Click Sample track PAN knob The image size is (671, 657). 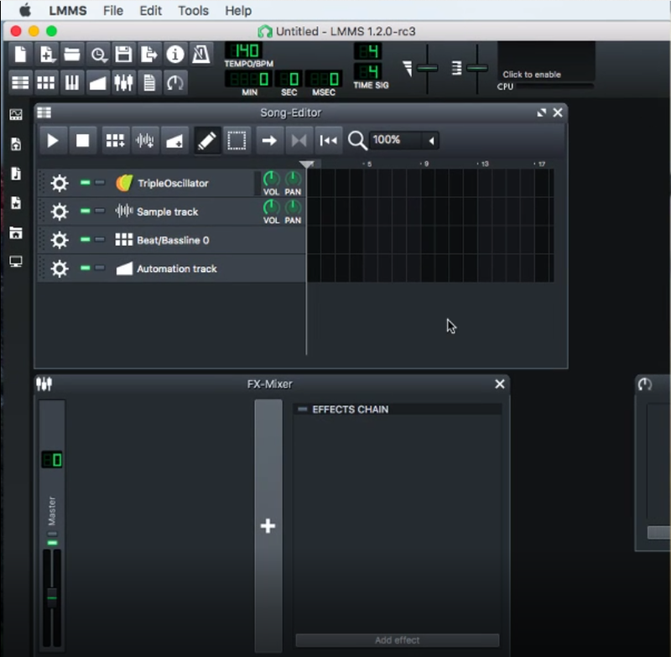(293, 207)
